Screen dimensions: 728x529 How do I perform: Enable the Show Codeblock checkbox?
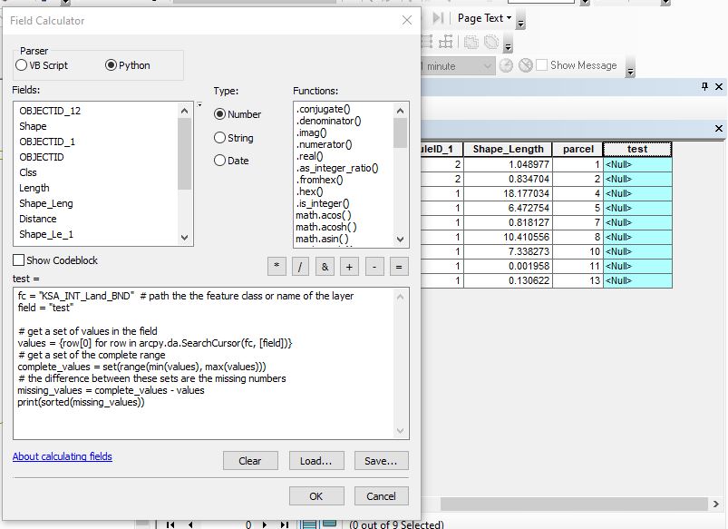16,260
